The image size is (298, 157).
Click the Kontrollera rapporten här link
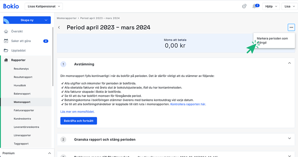(x=188, y=104)
